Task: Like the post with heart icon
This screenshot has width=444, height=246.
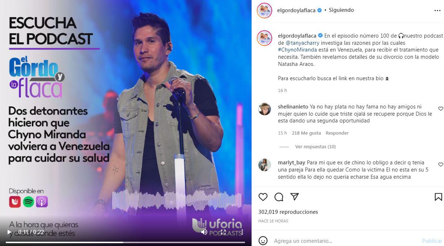Action: 263,197
